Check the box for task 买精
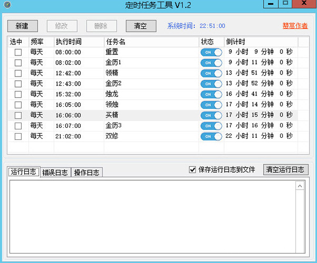 [18, 115]
